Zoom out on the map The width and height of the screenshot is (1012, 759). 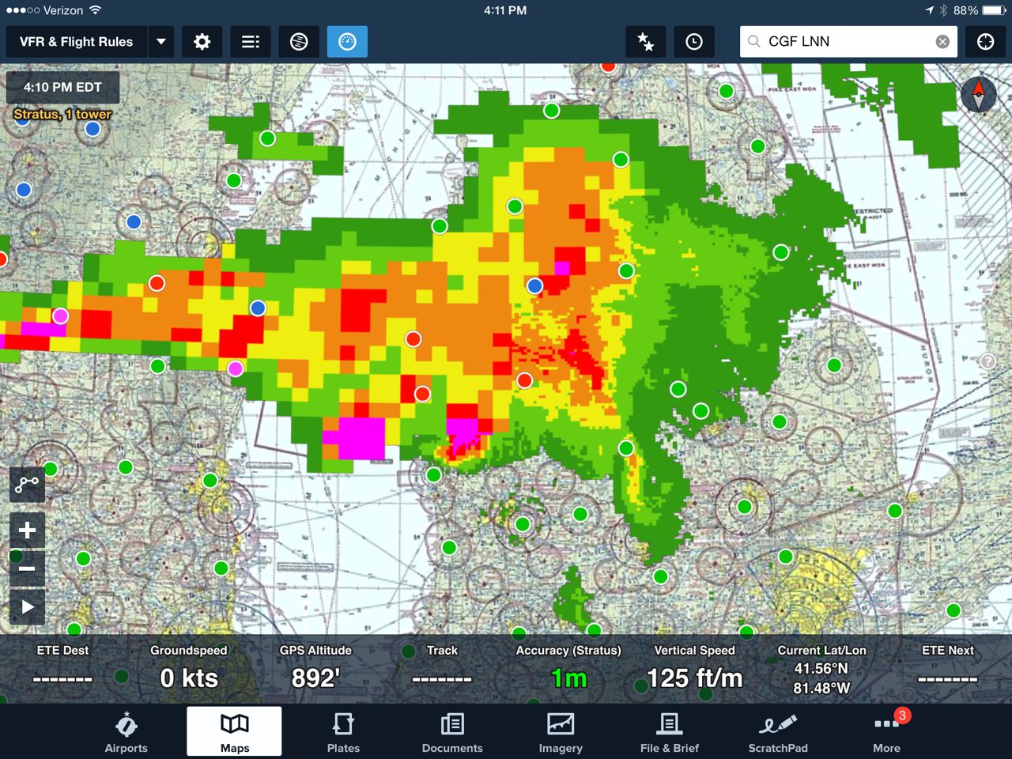click(x=27, y=568)
